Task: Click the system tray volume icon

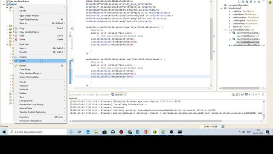Action: point(244,132)
